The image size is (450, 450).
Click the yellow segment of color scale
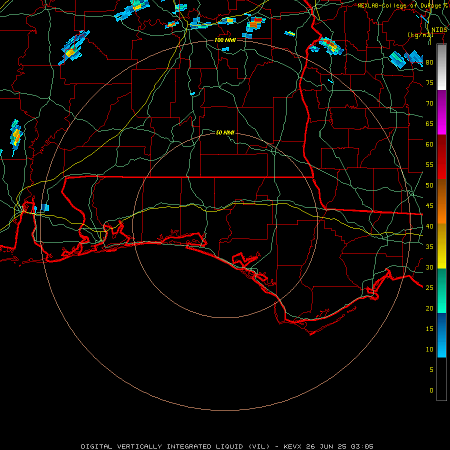tap(441, 246)
